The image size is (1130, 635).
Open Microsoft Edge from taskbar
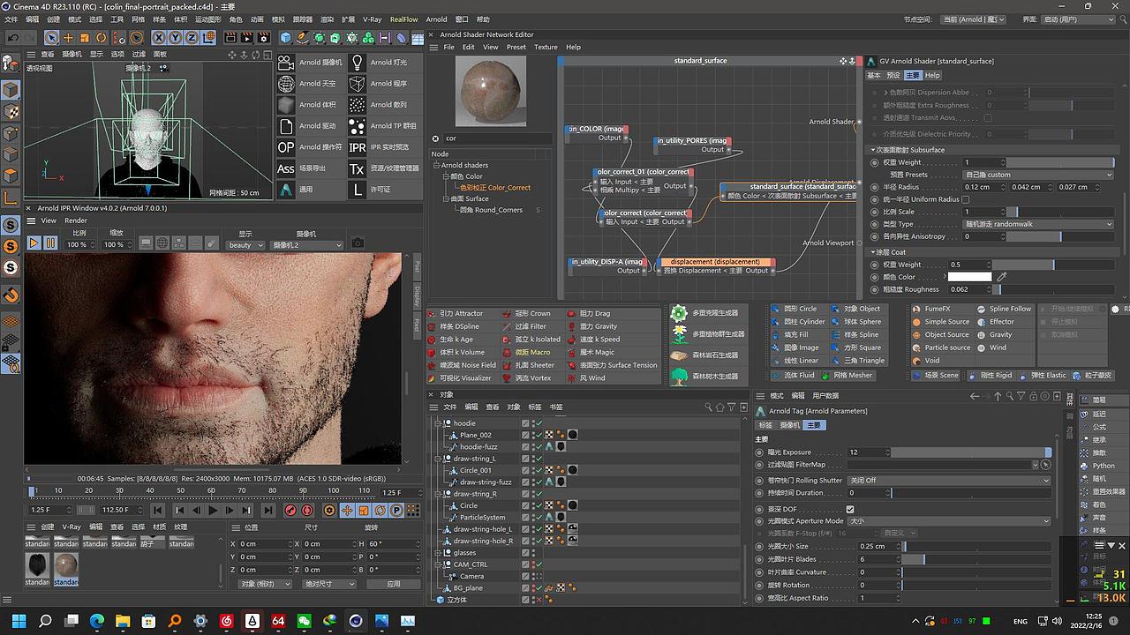[x=96, y=621]
